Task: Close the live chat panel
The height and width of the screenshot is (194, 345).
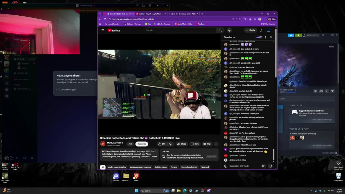Action: tap(271, 37)
